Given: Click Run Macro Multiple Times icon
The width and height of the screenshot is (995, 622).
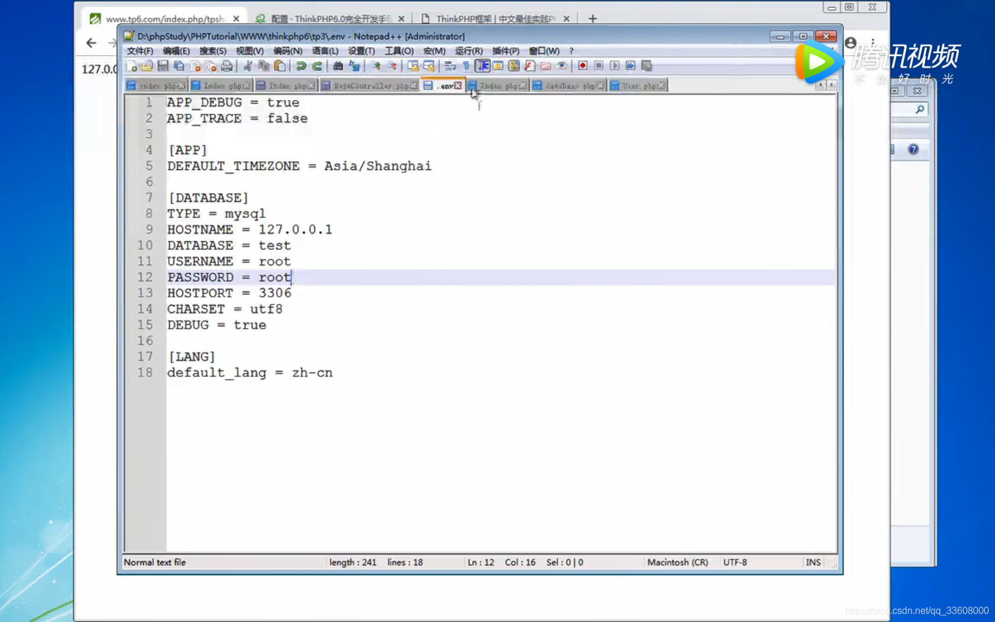Looking at the screenshot, I should [x=630, y=66].
